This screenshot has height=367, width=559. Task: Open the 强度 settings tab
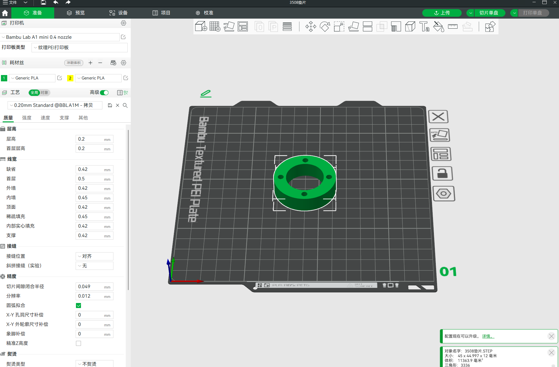point(27,118)
